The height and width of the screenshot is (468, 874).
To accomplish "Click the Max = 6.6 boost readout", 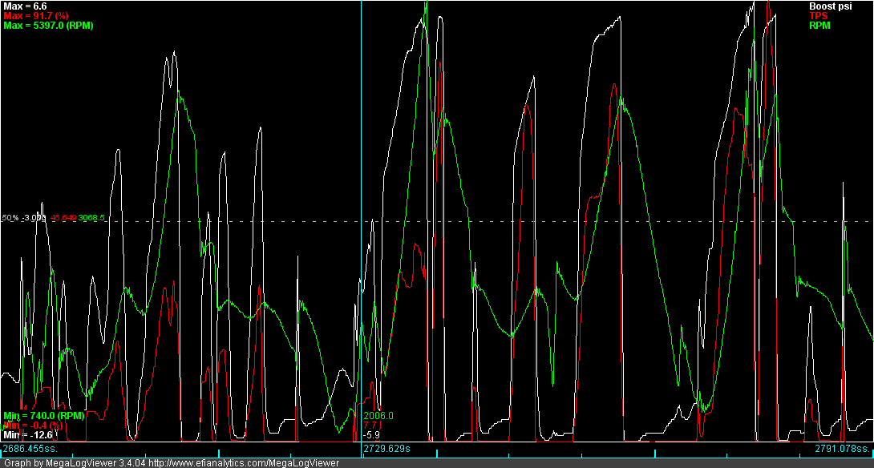I will point(24,6).
